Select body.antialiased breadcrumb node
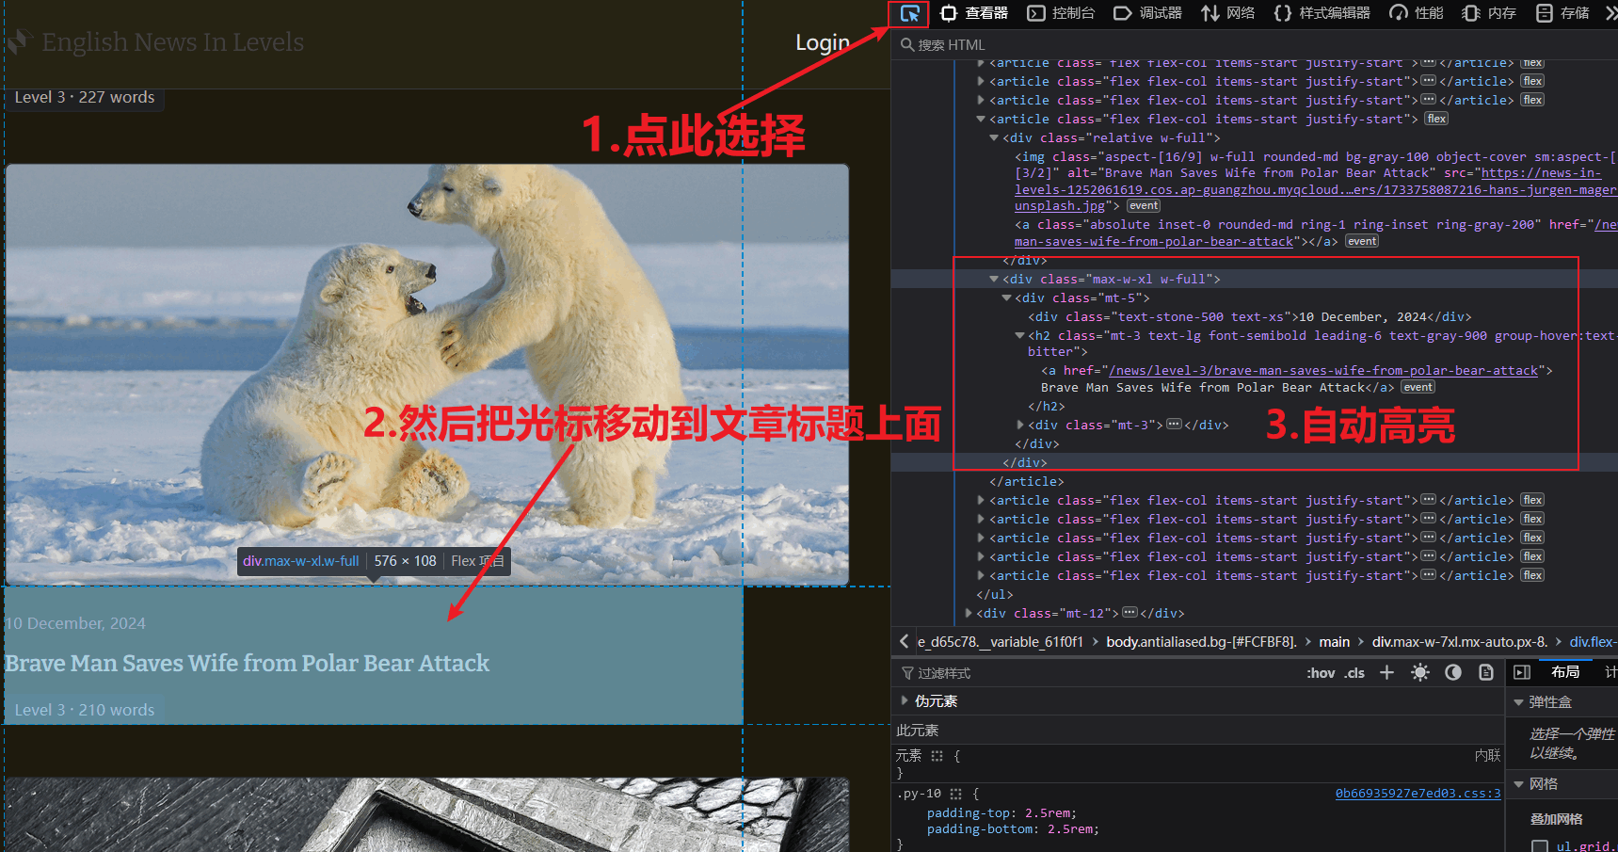Viewport: 1618px width, 852px height. (1201, 642)
